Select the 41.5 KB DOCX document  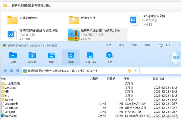(x=33, y=35)
